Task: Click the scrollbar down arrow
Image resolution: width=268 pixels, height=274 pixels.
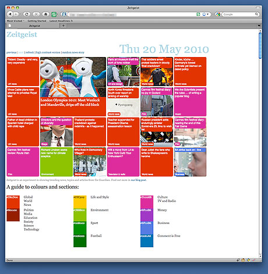Action: [x=260, y=257]
